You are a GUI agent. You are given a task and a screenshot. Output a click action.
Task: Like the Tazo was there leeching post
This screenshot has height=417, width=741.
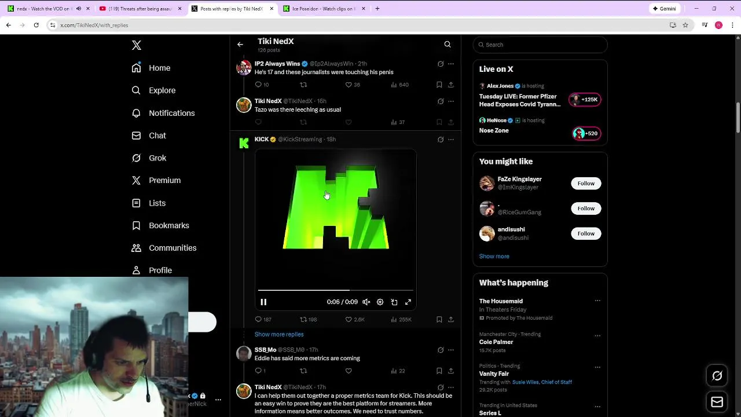(349, 122)
